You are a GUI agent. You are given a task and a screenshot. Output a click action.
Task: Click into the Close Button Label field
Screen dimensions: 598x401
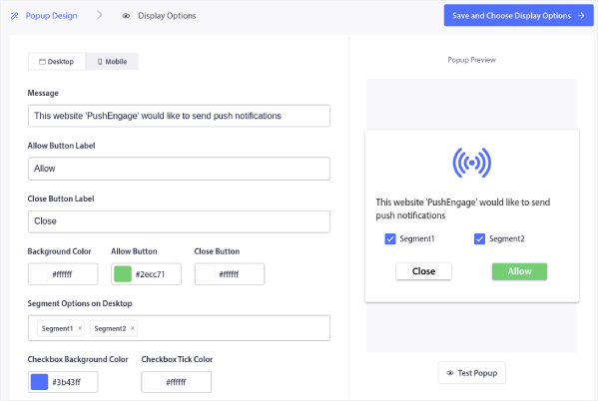[179, 221]
